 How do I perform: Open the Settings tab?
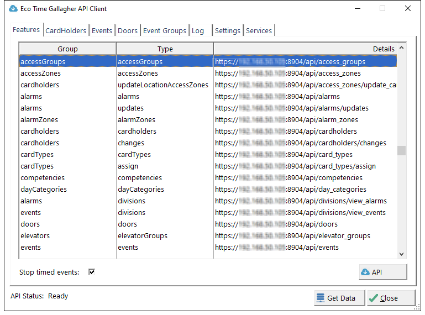point(227,30)
